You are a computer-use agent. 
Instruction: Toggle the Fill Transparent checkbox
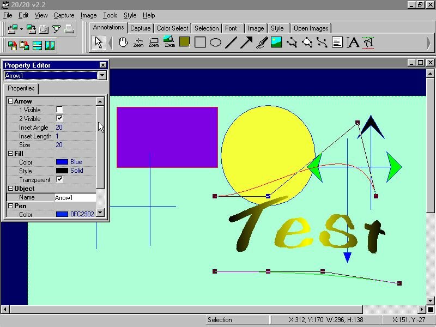pos(59,179)
